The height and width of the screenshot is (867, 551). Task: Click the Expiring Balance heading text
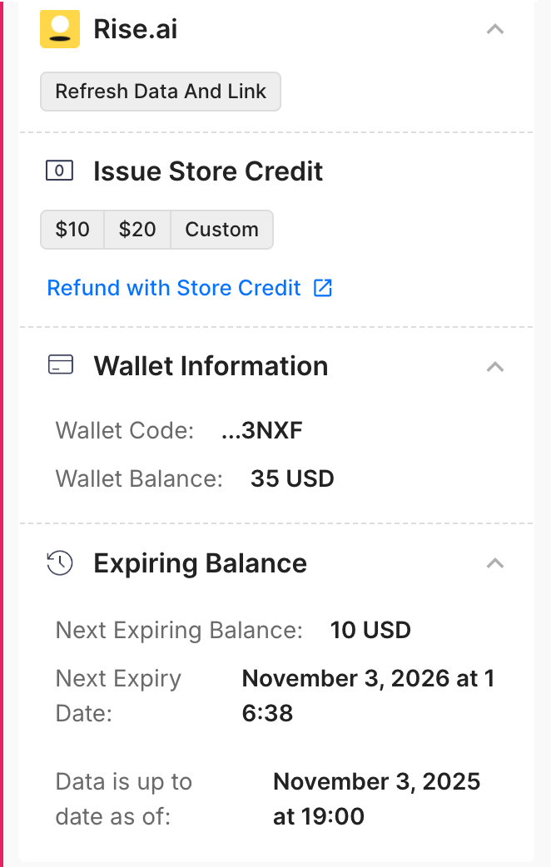[x=200, y=563]
